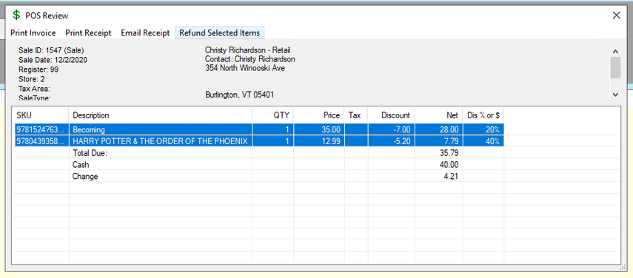Click the 35.79 total amount

pyautogui.click(x=449, y=153)
